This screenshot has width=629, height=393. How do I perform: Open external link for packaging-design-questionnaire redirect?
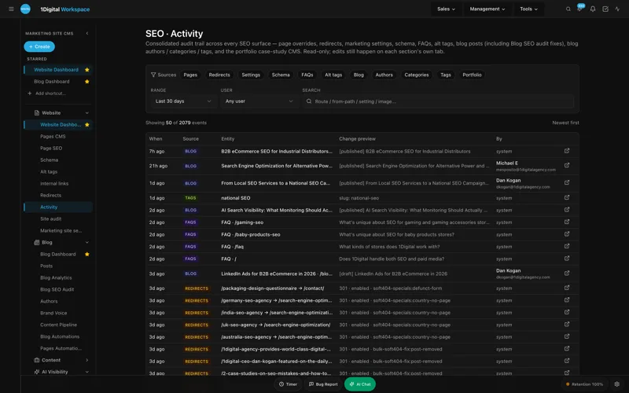tap(567, 288)
